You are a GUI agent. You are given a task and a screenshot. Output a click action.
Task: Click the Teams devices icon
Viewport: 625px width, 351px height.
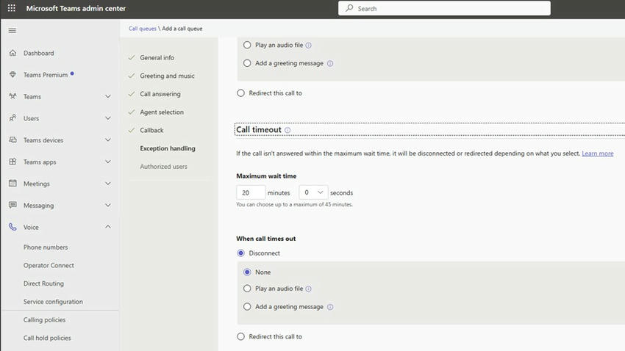click(x=12, y=140)
